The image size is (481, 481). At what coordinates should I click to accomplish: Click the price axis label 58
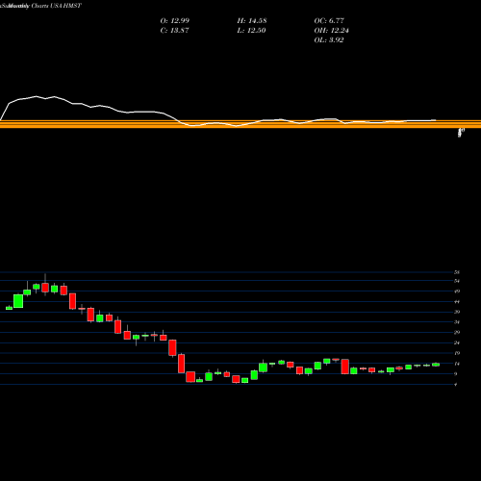[457, 272]
